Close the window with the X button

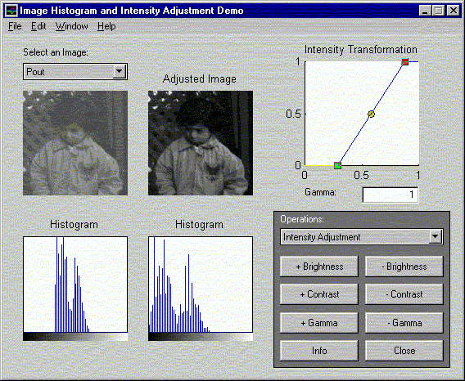(x=454, y=11)
